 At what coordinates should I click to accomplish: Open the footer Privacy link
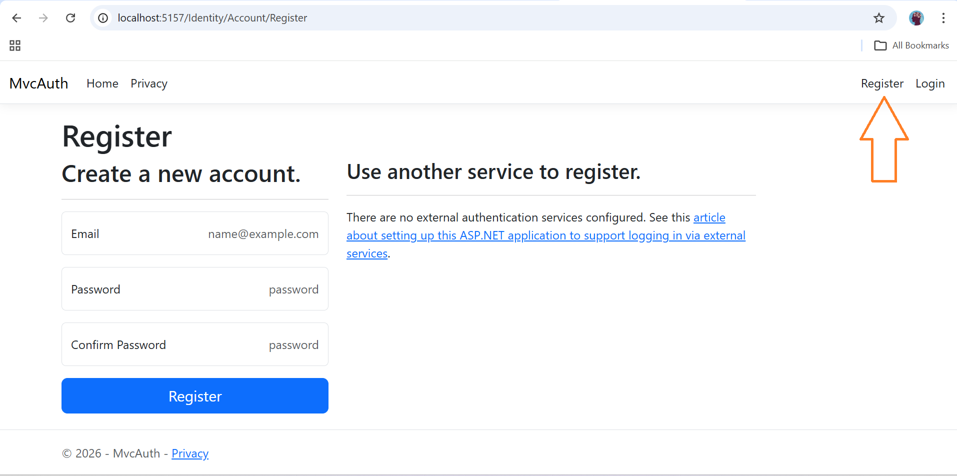(190, 453)
